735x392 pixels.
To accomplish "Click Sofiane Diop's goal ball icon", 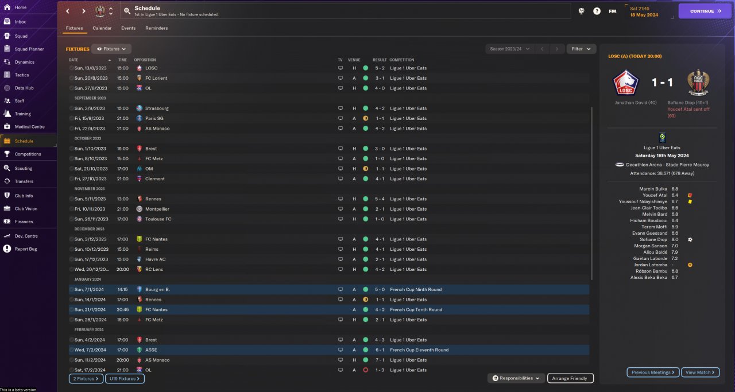I will [690, 239].
